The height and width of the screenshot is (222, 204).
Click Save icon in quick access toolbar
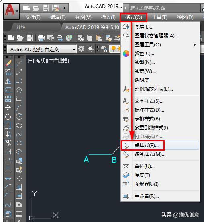tap(46, 8)
